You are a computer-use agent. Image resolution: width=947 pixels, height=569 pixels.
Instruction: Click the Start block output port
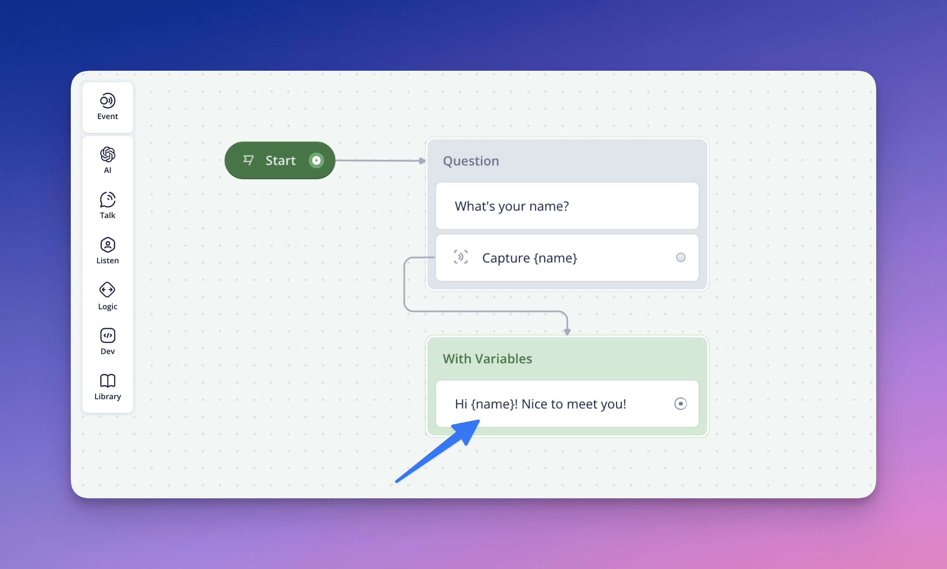point(316,160)
